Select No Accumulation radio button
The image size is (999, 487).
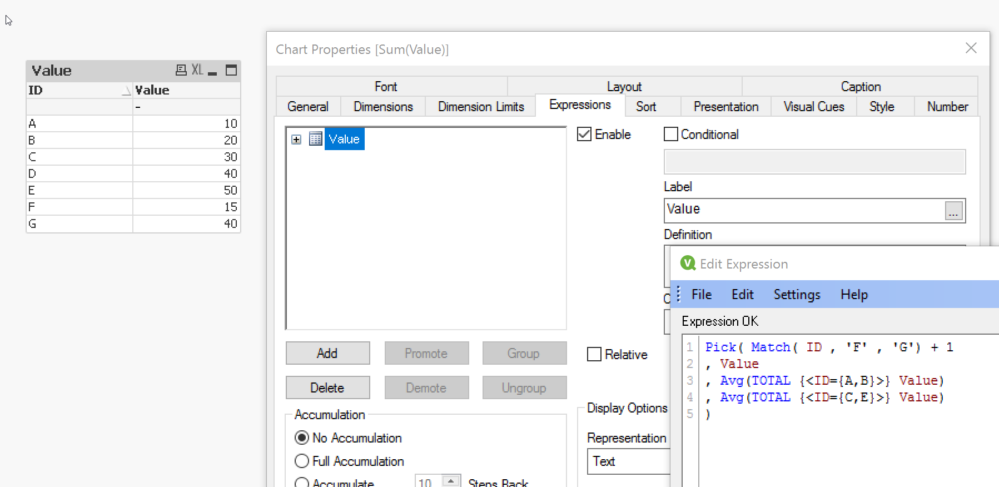302,438
